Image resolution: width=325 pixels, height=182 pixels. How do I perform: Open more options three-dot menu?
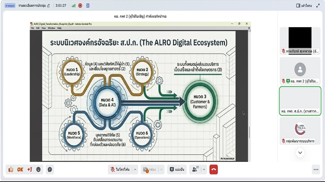[316, 170]
